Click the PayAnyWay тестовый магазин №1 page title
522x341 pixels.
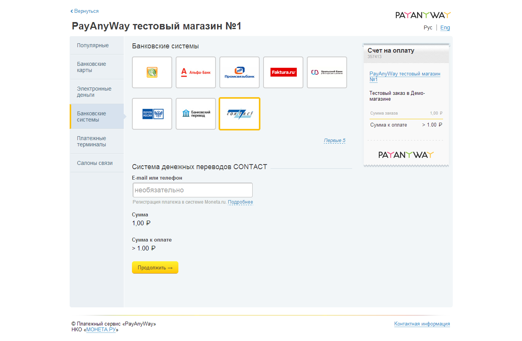tap(157, 26)
